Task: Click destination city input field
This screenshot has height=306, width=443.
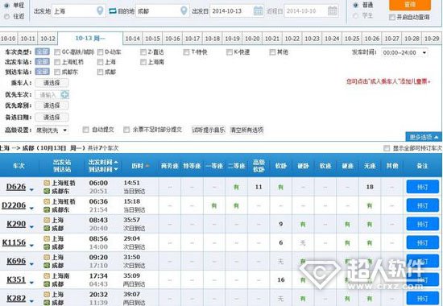Action: [162, 11]
